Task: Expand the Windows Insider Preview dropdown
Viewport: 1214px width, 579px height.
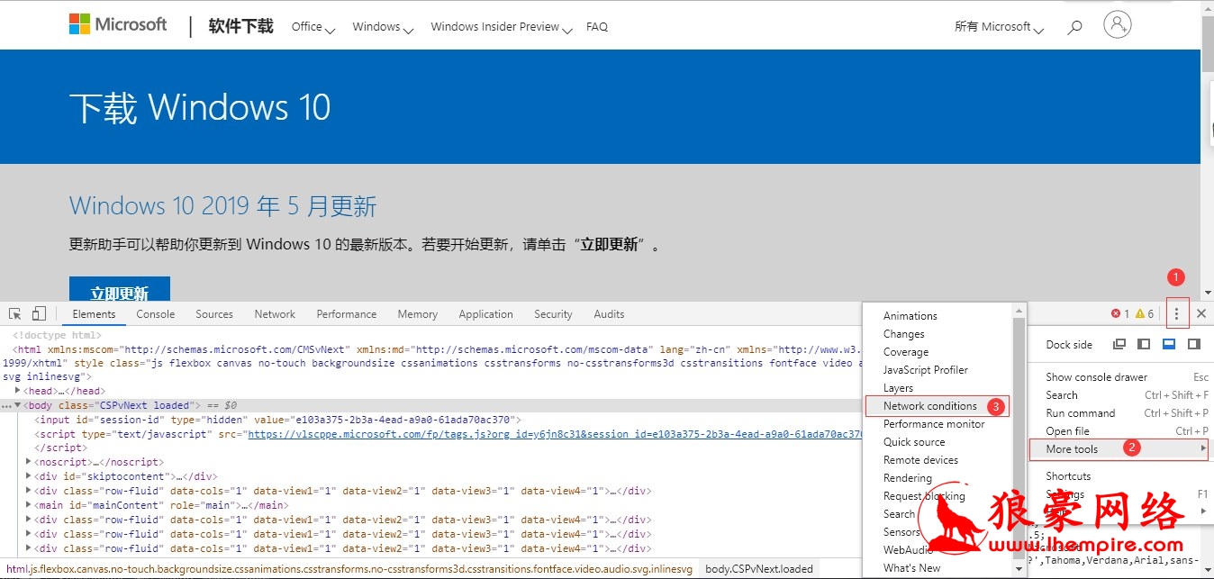Action: coord(502,27)
